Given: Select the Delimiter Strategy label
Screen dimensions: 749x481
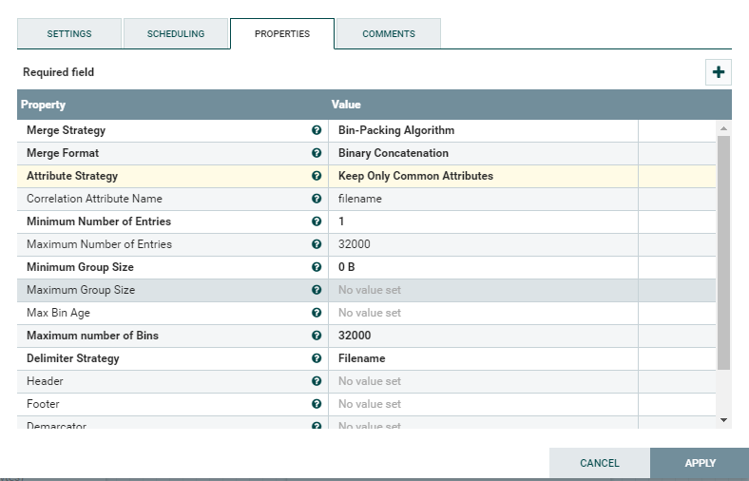Looking at the screenshot, I should [72, 358].
